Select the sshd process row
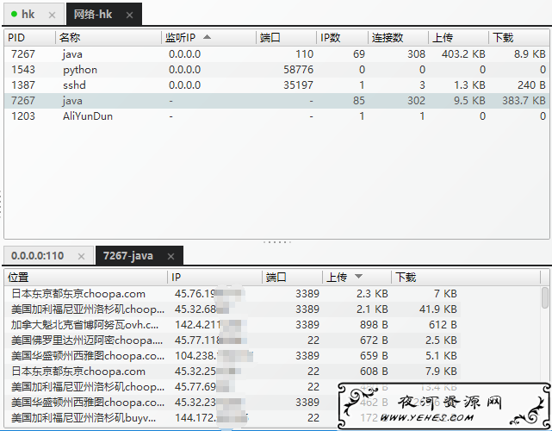 click(276, 85)
